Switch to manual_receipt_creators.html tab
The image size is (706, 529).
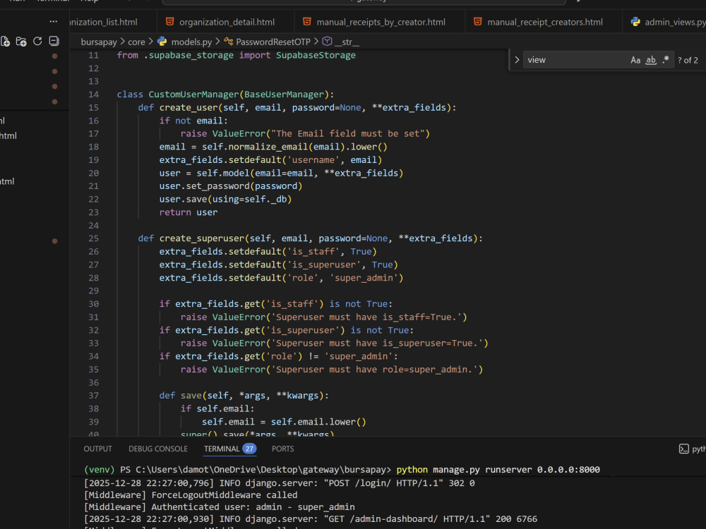coord(544,22)
